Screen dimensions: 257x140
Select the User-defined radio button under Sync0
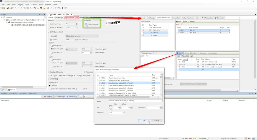coord(52,53)
